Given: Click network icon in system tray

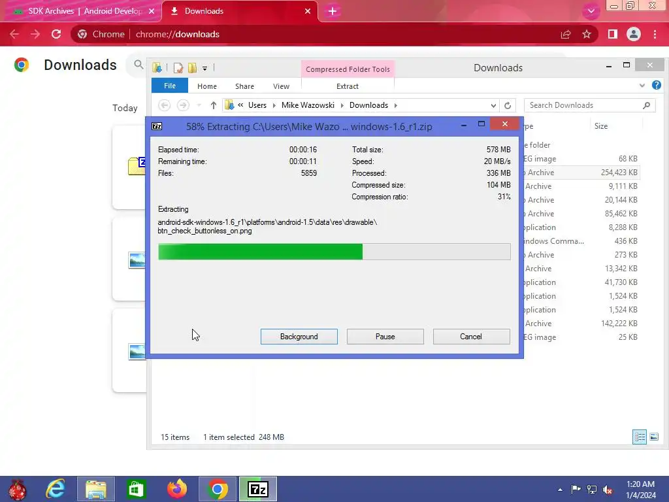Looking at the screenshot, I should (x=592, y=490).
